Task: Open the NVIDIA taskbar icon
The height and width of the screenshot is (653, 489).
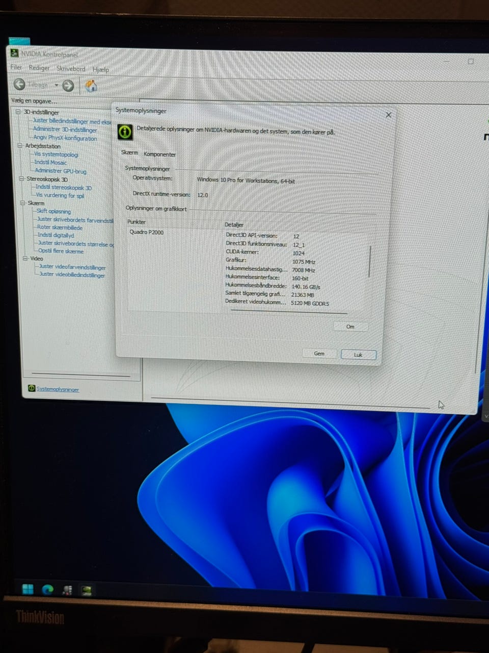Action: [x=87, y=591]
